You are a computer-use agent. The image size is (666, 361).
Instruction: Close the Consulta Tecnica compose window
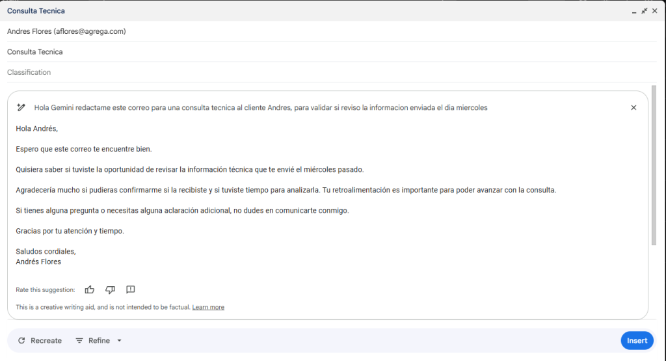[654, 11]
